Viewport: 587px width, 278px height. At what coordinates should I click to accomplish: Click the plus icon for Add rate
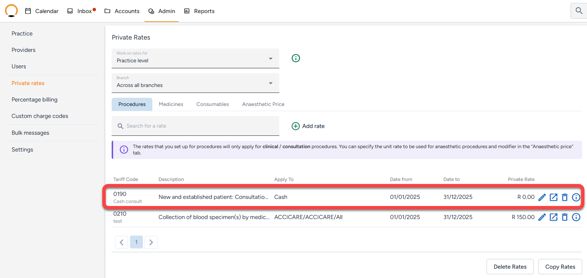[x=296, y=126]
